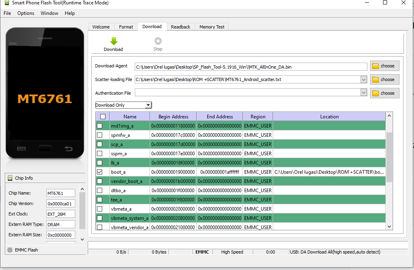Click the Download-Agent path input field

[251, 67]
